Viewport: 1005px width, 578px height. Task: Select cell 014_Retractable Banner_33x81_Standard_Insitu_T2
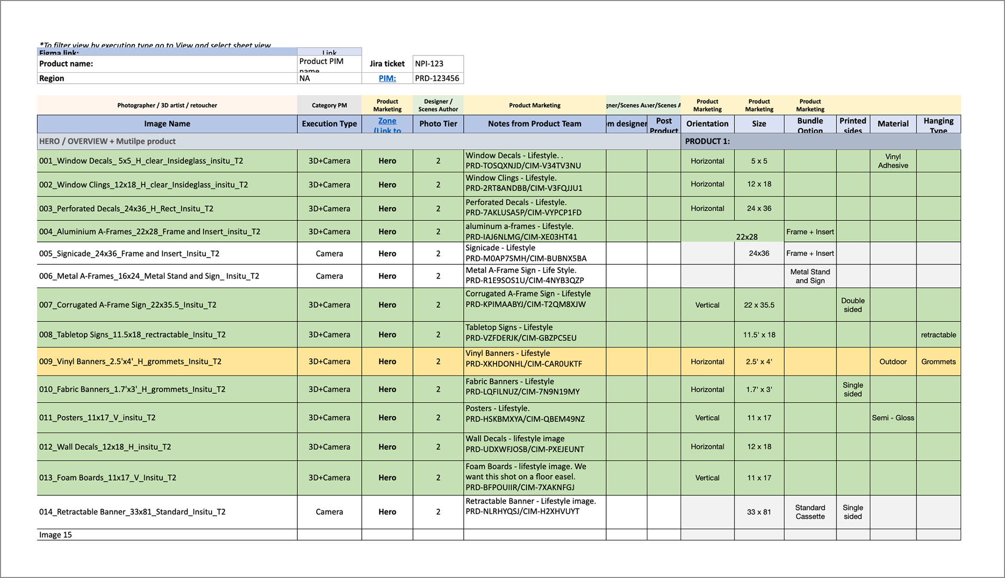[167, 512]
